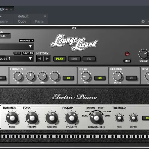Screen dimensions: 149x149
Task: Click the Lounge Lizard logo
Action: tap(74, 42)
